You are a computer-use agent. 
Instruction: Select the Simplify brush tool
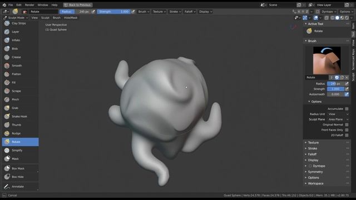coord(20,150)
